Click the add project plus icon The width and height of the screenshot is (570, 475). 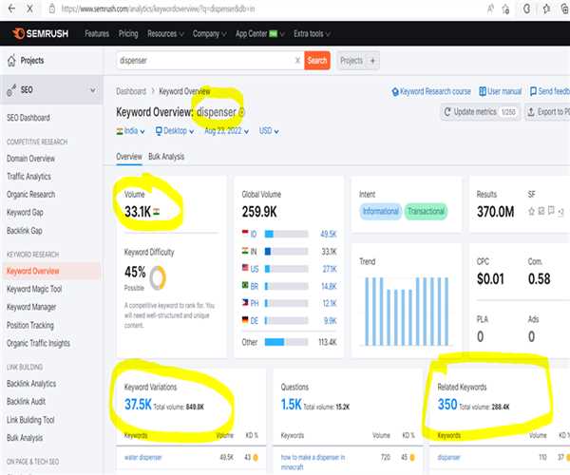(x=372, y=61)
